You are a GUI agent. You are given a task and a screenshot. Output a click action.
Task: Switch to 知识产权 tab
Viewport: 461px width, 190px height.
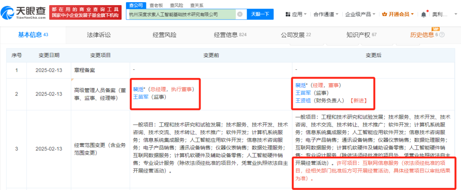click(x=362, y=35)
